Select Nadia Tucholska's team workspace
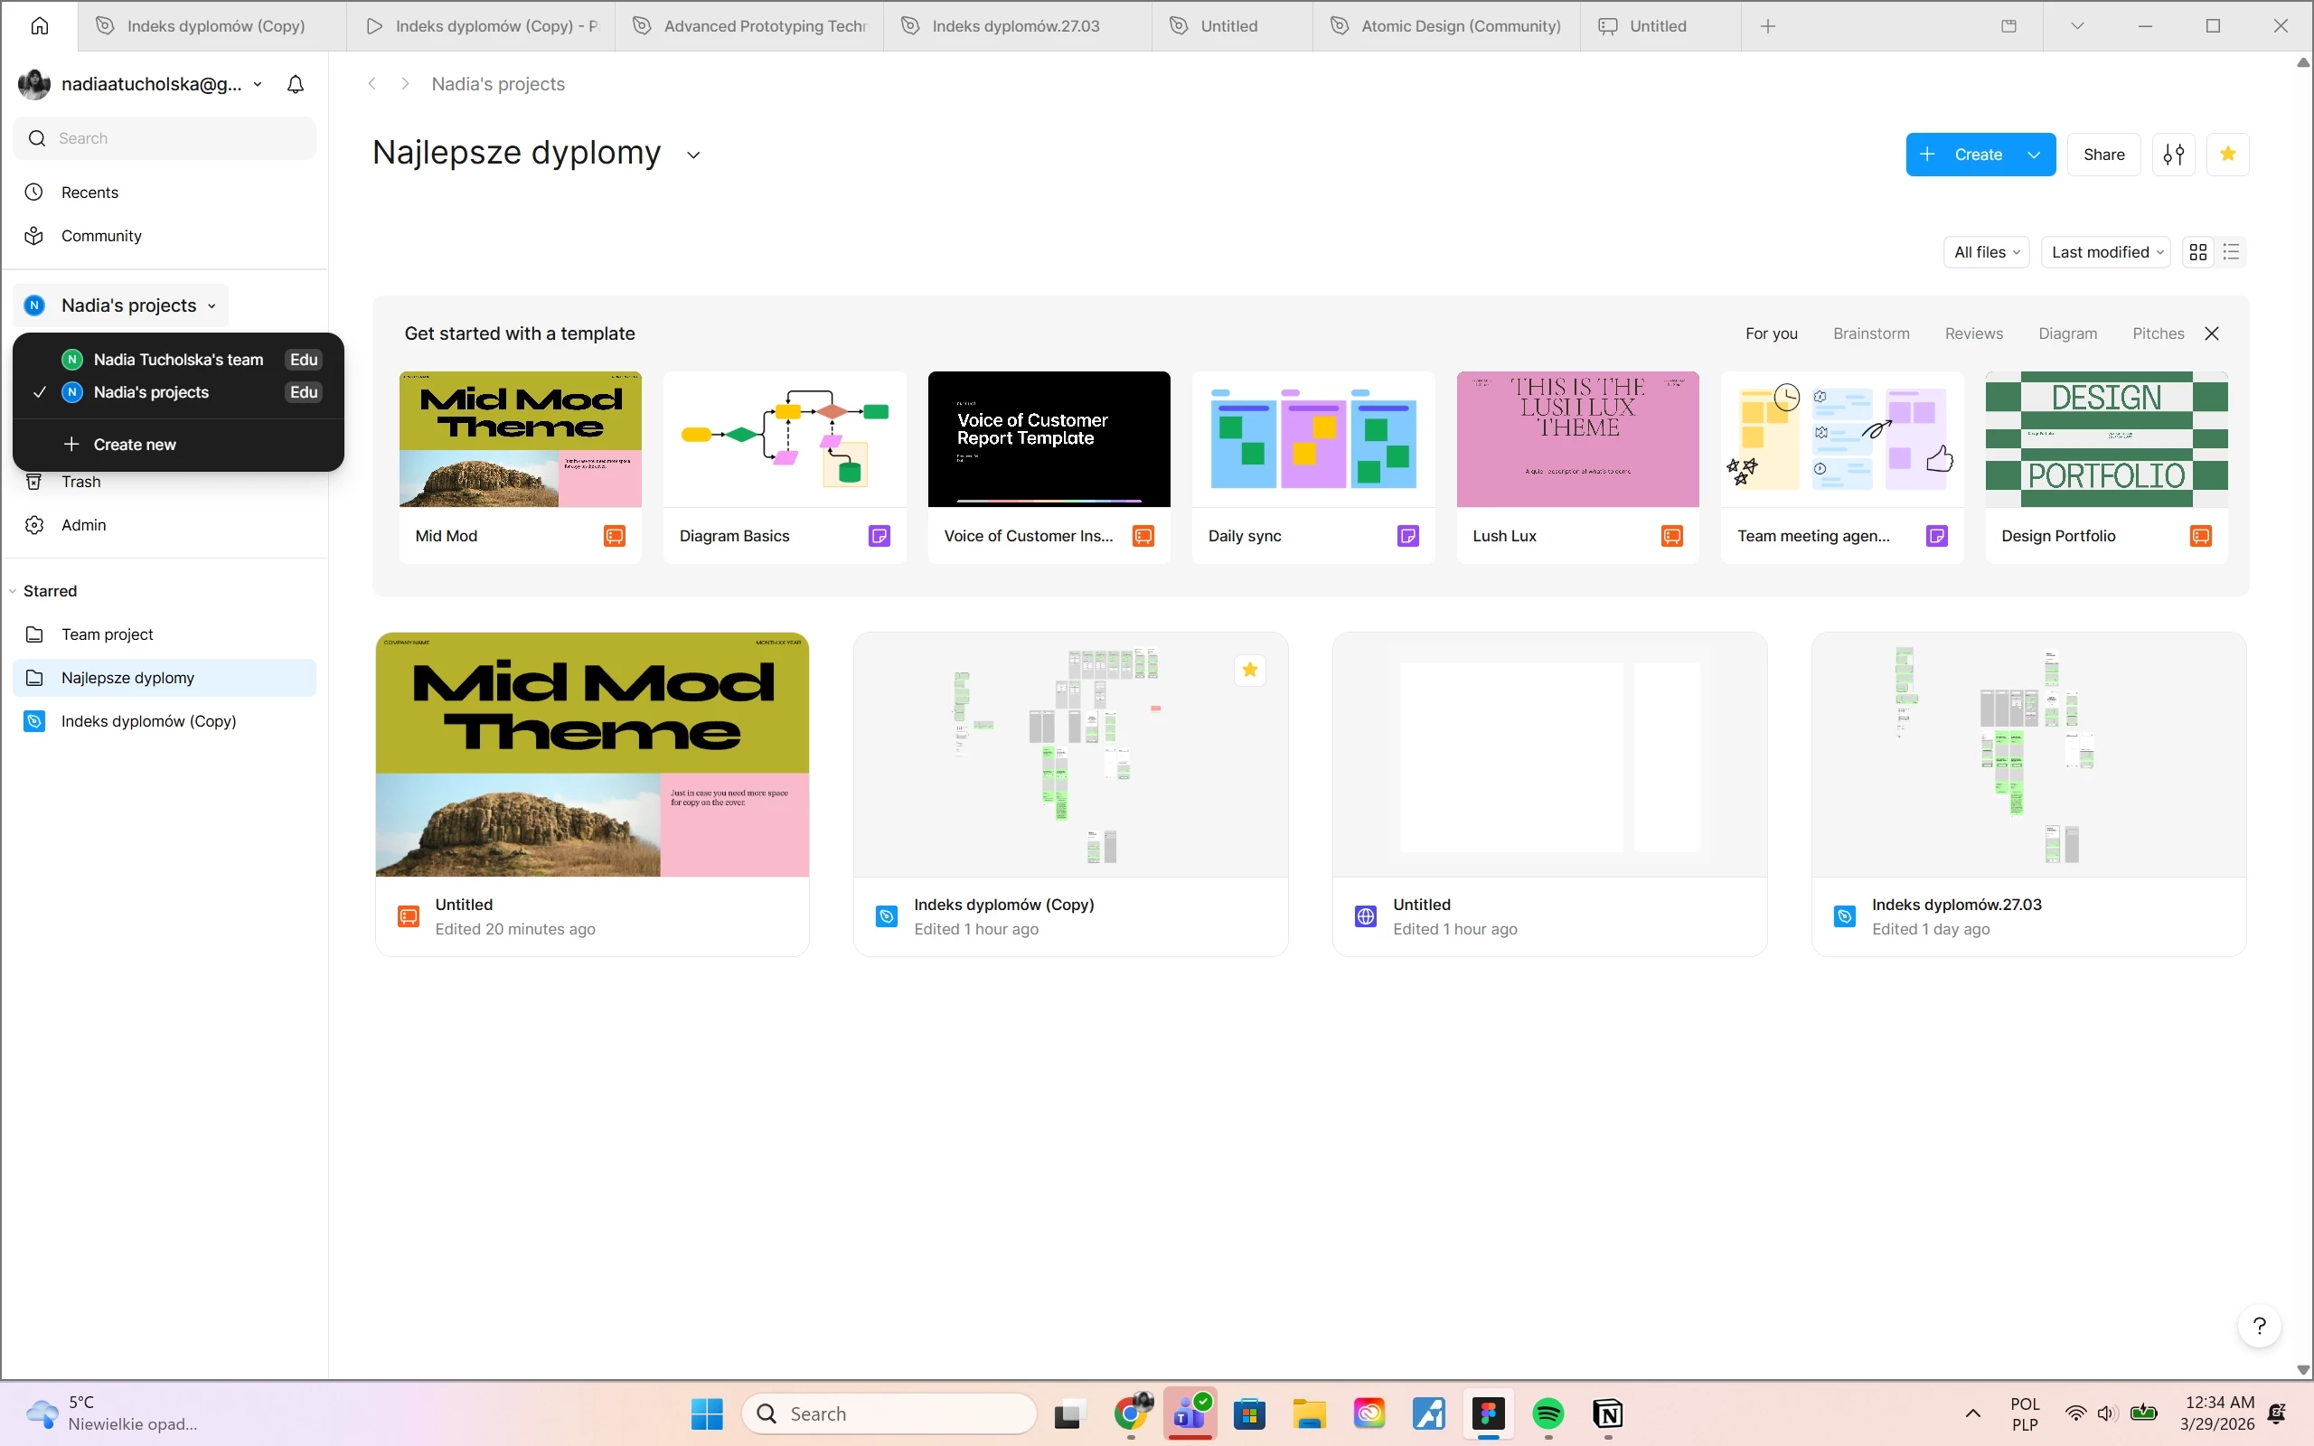 coord(178,360)
